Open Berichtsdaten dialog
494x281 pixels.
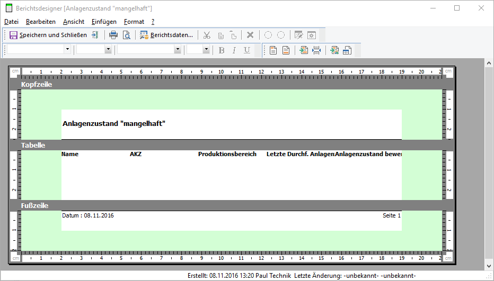point(166,35)
